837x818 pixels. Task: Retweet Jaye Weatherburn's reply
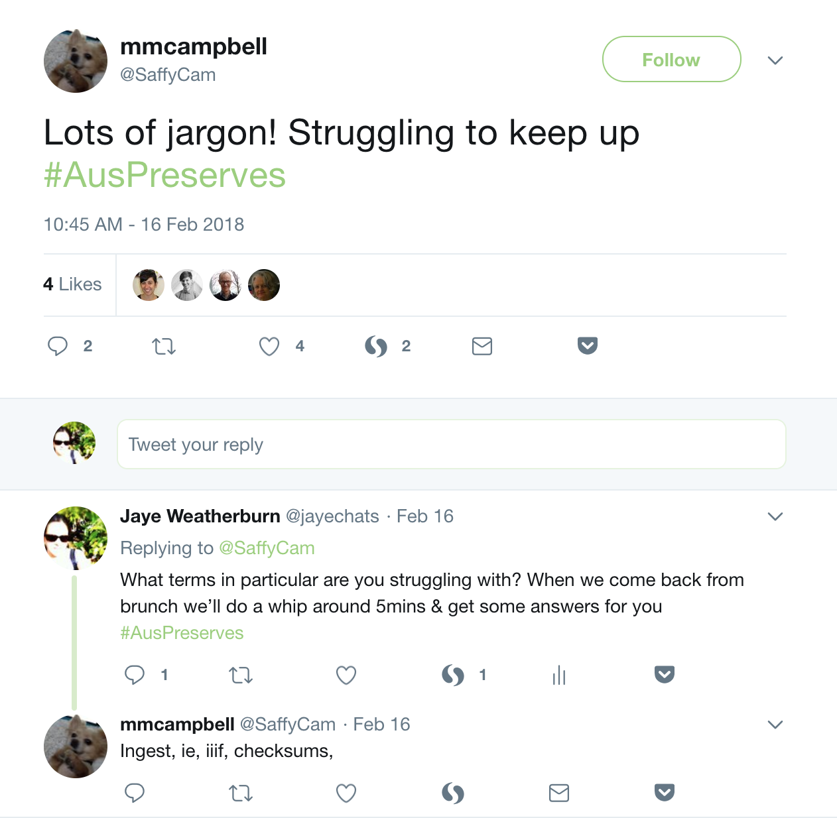(x=241, y=675)
